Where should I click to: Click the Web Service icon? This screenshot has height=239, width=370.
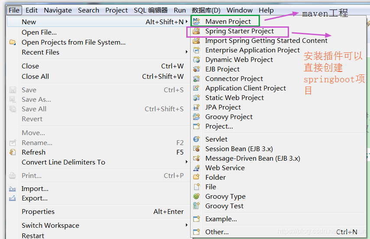point(196,168)
